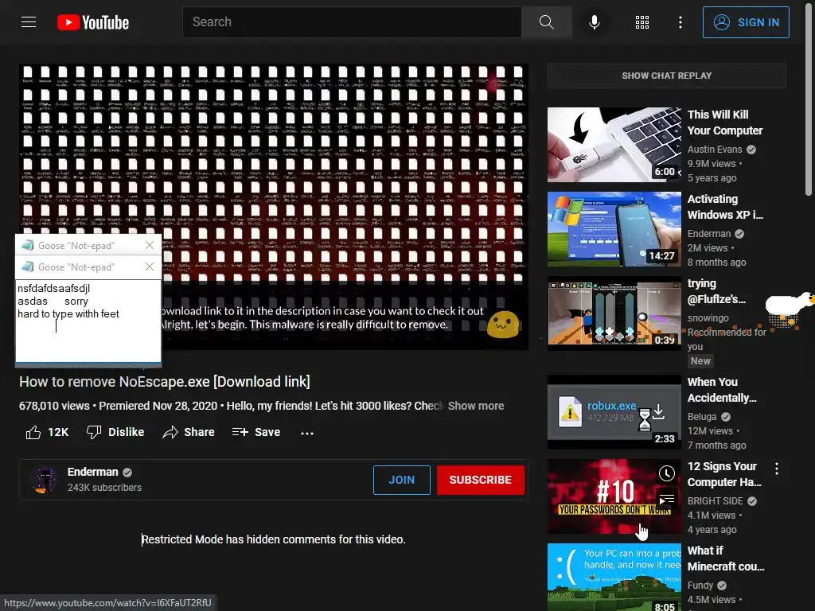Go to YouTube home via the logo
This screenshot has width=815, height=611.
click(93, 22)
